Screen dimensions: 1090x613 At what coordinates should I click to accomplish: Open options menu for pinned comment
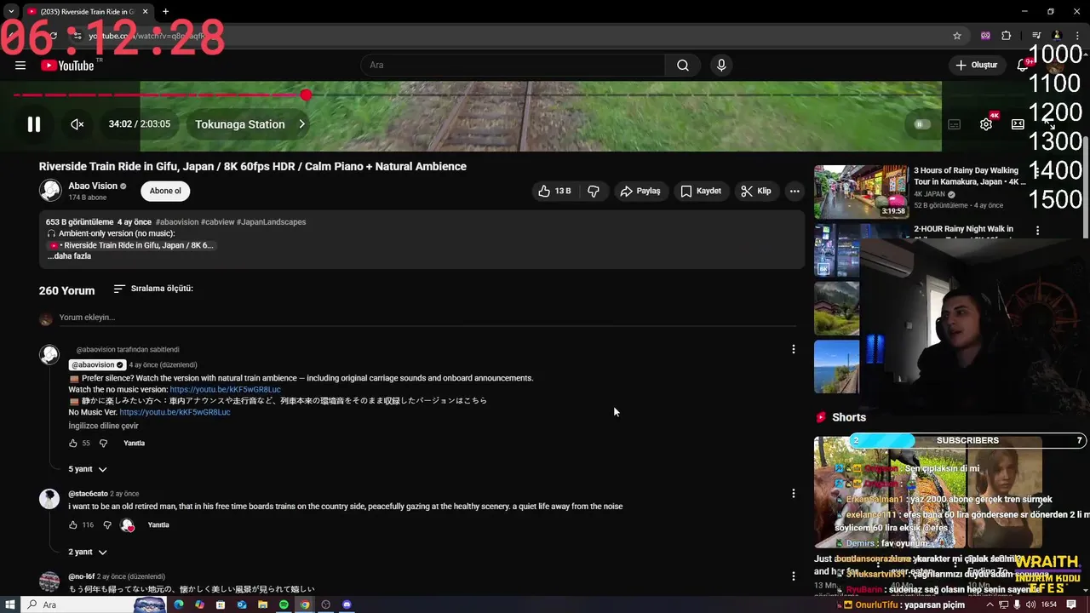click(793, 349)
